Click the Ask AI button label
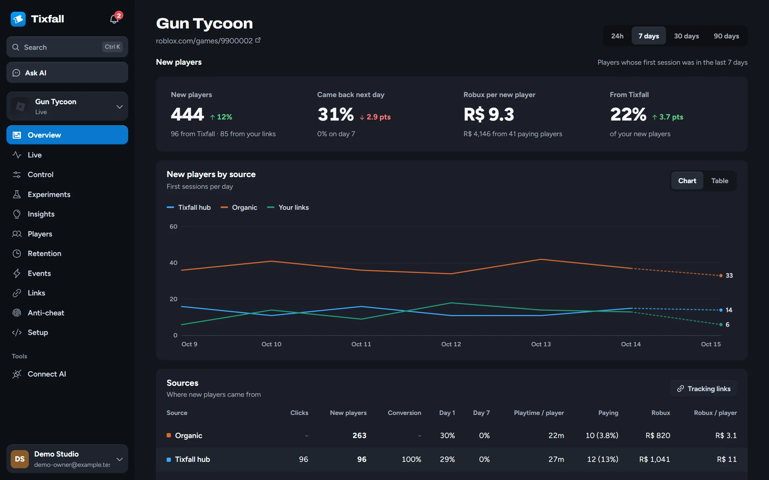Screen dimensions: 769x480 (x=36, y=73)
